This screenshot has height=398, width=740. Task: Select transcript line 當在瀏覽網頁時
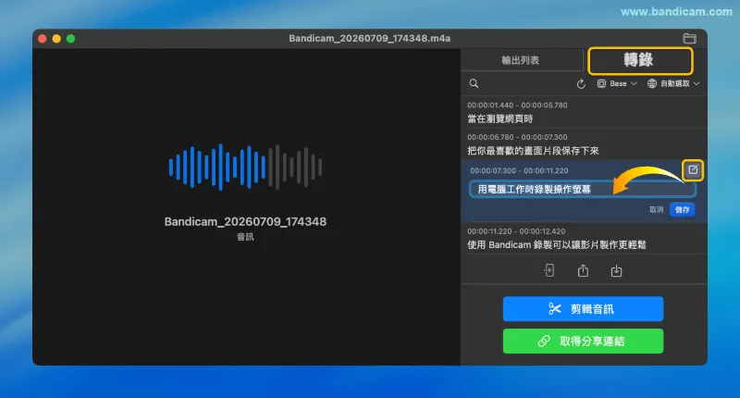499,118
